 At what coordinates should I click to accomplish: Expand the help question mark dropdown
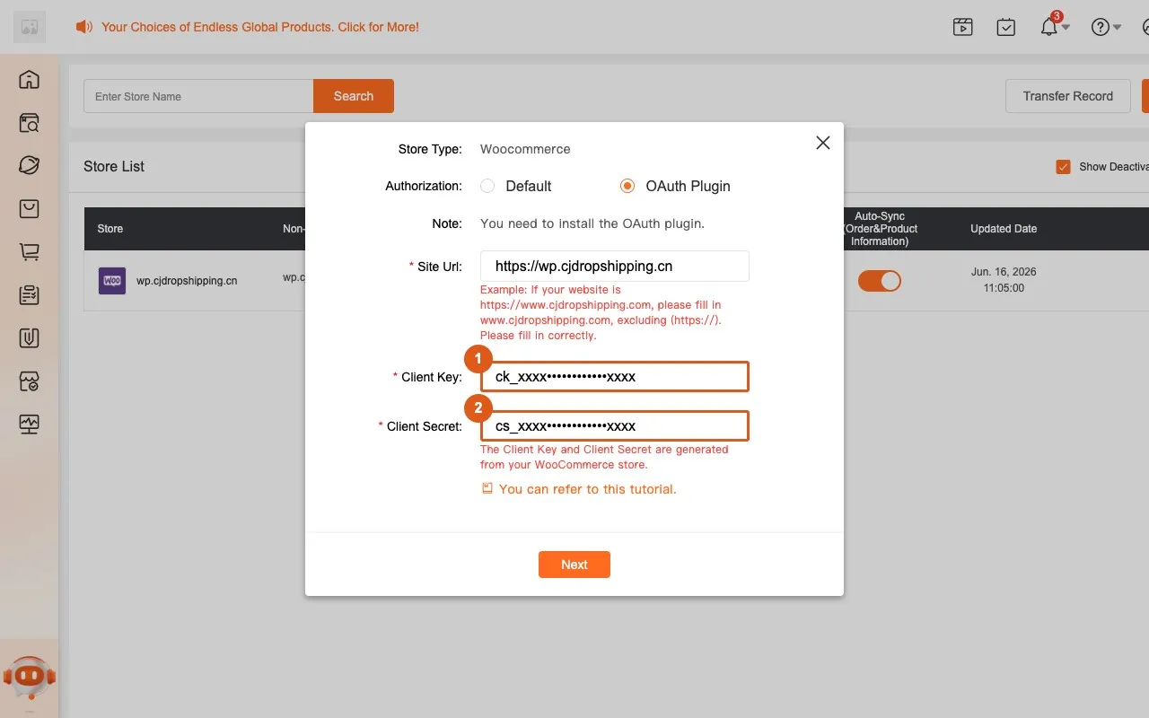click(1106, 27)
